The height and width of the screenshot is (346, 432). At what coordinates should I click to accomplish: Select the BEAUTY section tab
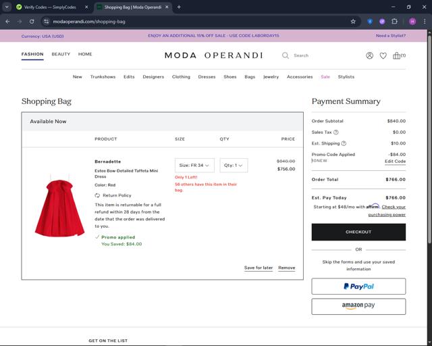(61, 54)
